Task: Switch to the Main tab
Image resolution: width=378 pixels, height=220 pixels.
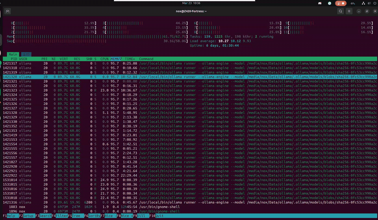Action: [x=13, y=54]
